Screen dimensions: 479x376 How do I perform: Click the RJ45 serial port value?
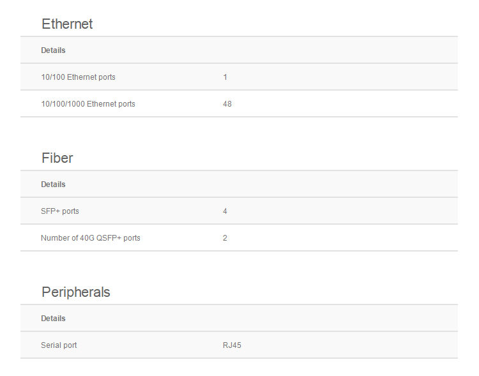(x=232, y=345)
